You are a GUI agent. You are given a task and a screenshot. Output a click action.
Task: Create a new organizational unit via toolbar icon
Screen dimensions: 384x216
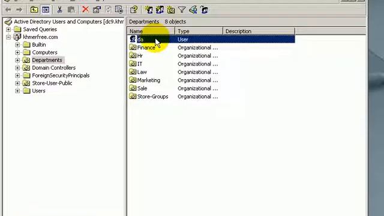click(x=170, y=10)
